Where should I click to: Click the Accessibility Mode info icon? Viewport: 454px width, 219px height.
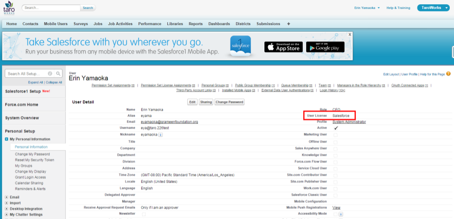click(341, 214)
